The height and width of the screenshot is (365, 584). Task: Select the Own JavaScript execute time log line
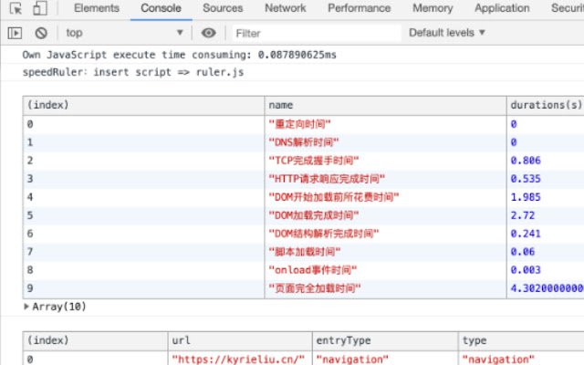[x=179, y=55]
